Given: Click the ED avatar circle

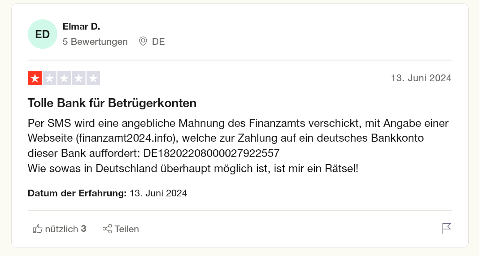Looking at the screenshot, I should click(x=43, y=34).
